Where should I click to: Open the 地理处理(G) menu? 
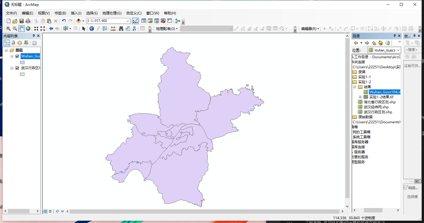coord(112,13)
